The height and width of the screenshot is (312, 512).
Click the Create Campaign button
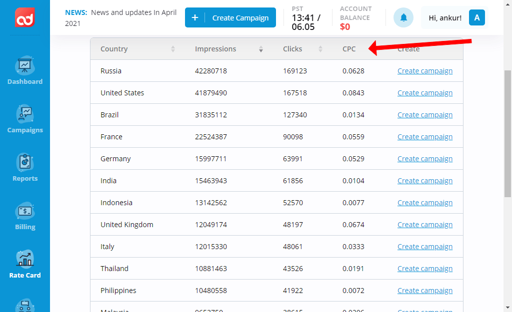tap(230, 17)
